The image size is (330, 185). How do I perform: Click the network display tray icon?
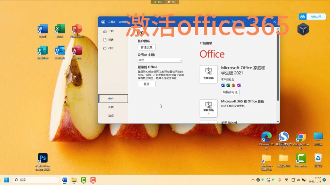(x=293, y=180)
